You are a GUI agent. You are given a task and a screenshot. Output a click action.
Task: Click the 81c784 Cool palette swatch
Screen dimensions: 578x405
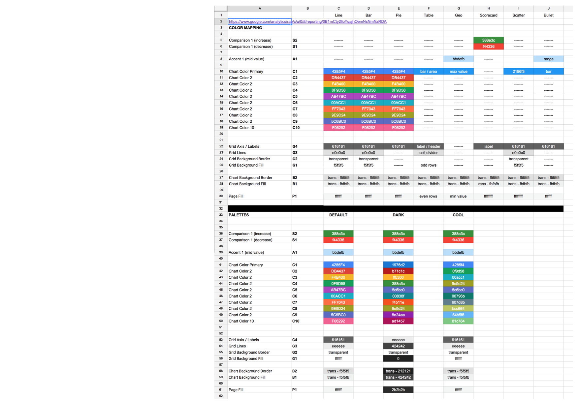click(458, 321)
